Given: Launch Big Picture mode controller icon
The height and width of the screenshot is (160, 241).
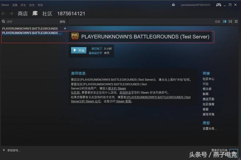Looking at the screenshot, I should coord(219,5).
